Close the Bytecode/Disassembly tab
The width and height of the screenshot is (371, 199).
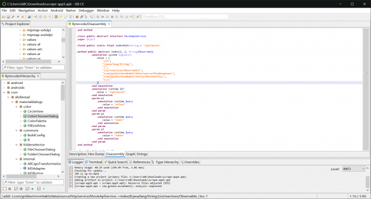click(109, 24)
